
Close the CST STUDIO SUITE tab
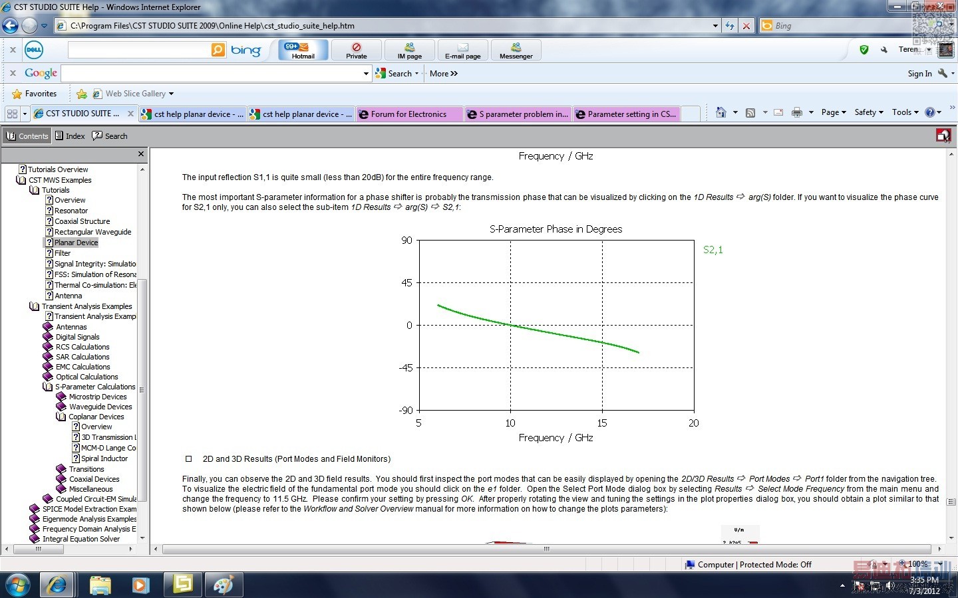point(130,114)
